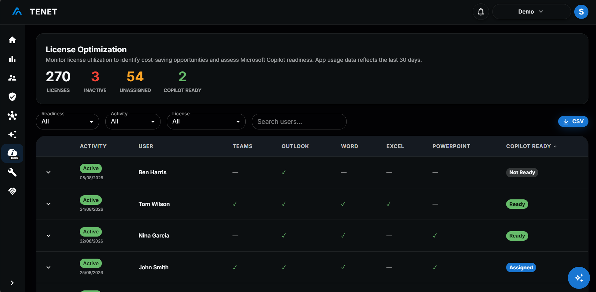
Task: Download the CSV export
Action: [573, 122]
